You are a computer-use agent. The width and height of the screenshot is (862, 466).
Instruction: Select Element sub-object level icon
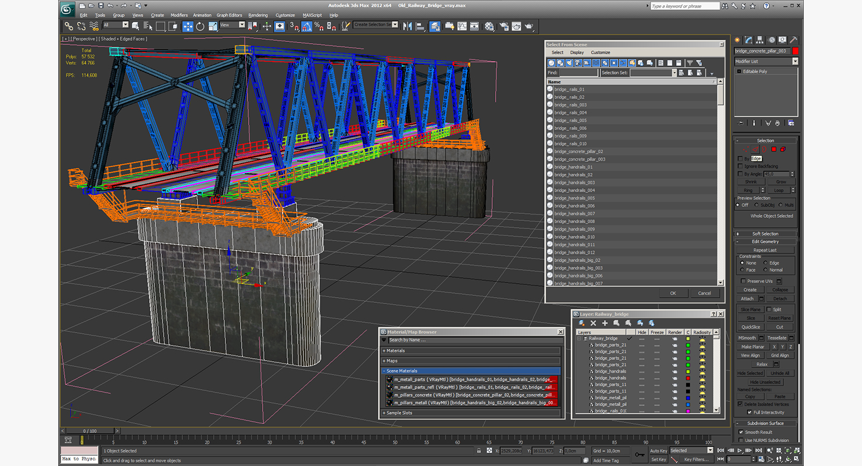783,149
